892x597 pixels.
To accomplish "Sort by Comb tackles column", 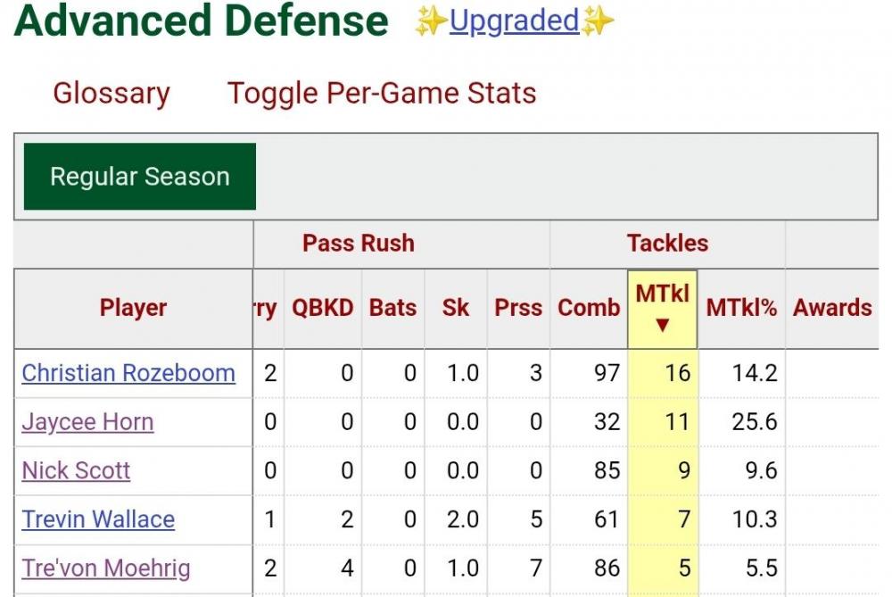I will point(589,308).
